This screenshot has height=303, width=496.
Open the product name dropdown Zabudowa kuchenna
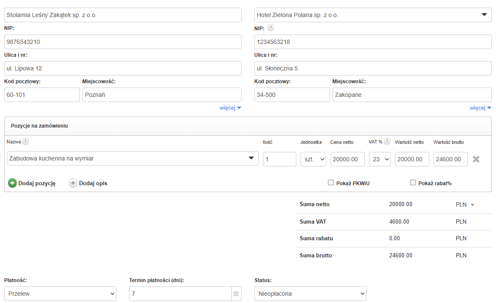[x=251, y=158]
